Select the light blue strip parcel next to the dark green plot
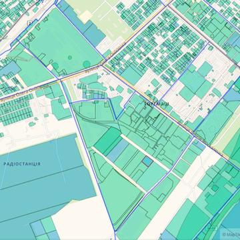This screenshot has width=240, height=240. (118, 150)
